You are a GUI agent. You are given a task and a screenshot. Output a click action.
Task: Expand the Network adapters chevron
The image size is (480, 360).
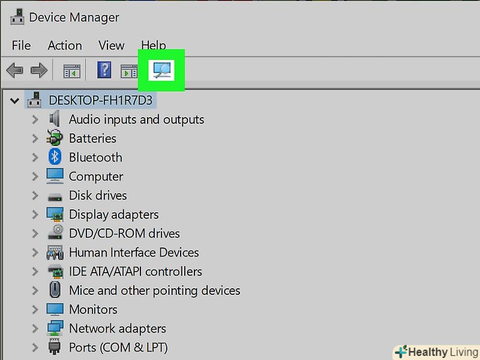(x=35, y=328)
